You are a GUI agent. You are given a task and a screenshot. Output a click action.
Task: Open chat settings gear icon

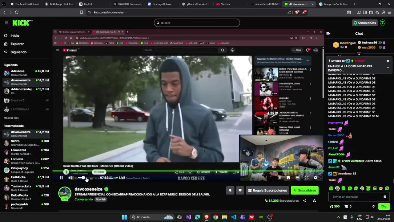coord(373,207)
